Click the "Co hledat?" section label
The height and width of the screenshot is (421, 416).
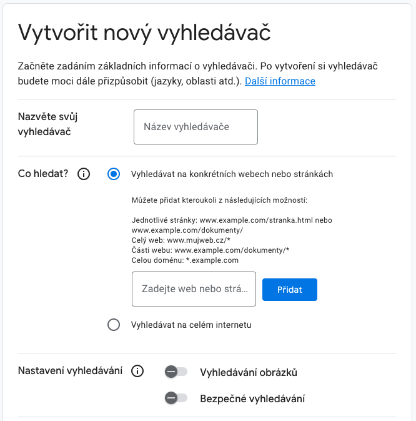43,174
